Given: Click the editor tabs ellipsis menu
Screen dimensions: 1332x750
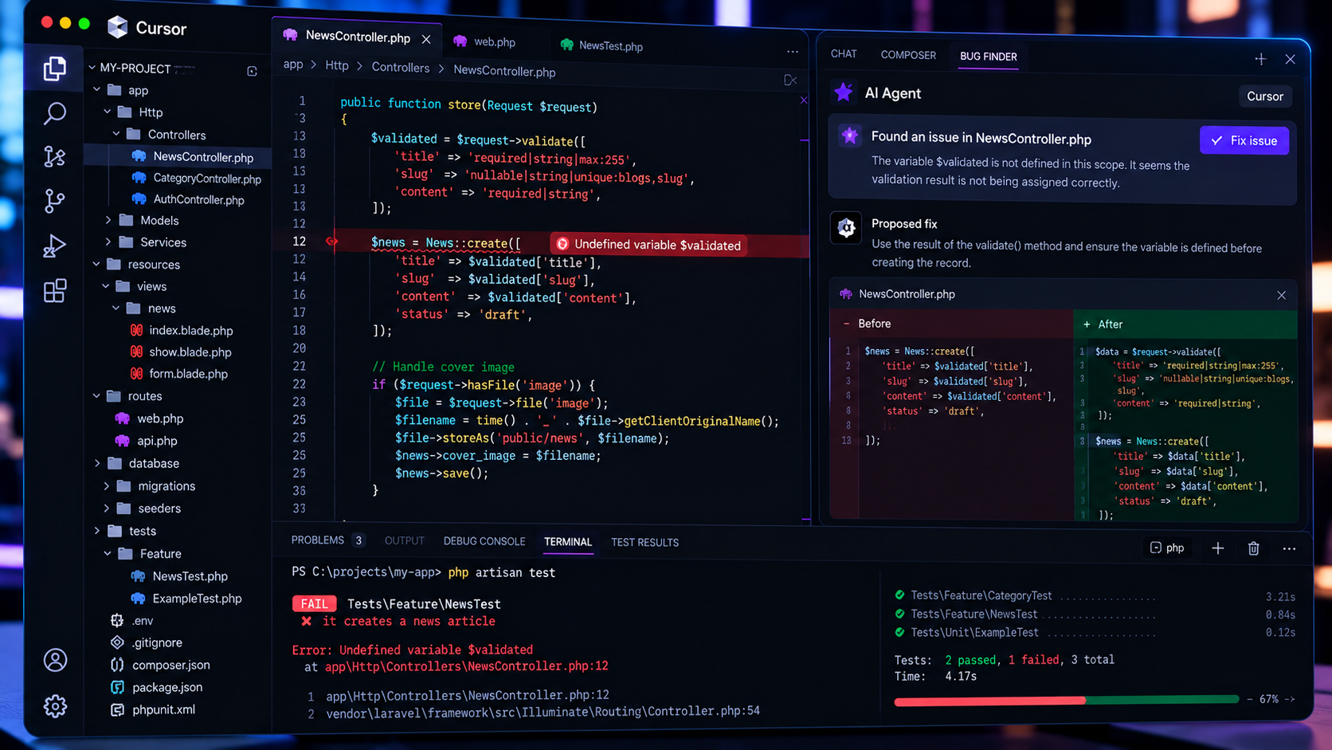Looking at the screenshot, I should pos(792,52).
